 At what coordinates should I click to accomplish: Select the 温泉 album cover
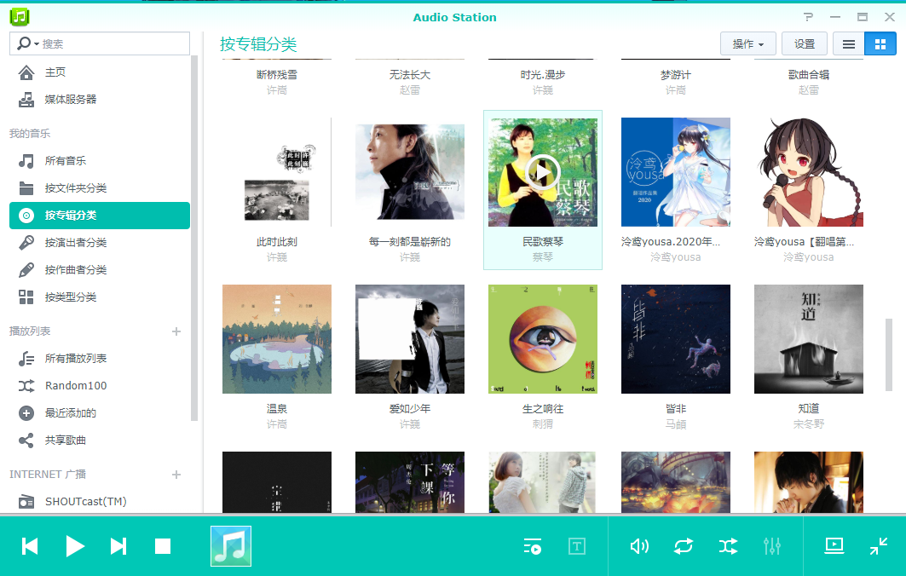pos(277,339)
